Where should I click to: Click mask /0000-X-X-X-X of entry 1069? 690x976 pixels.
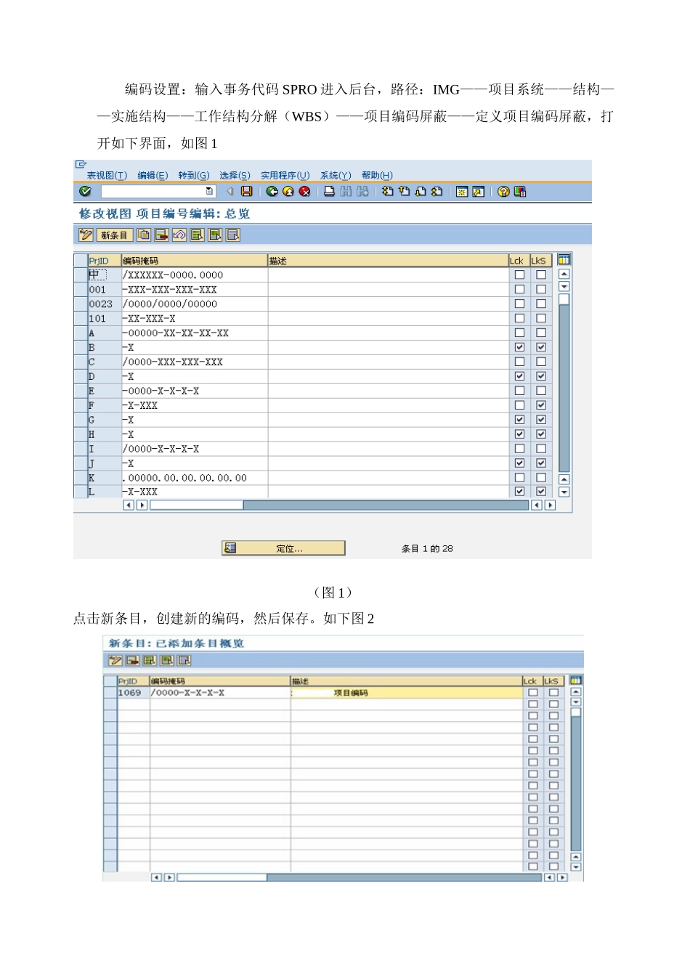pyautogui.click(x=220, y=693)
